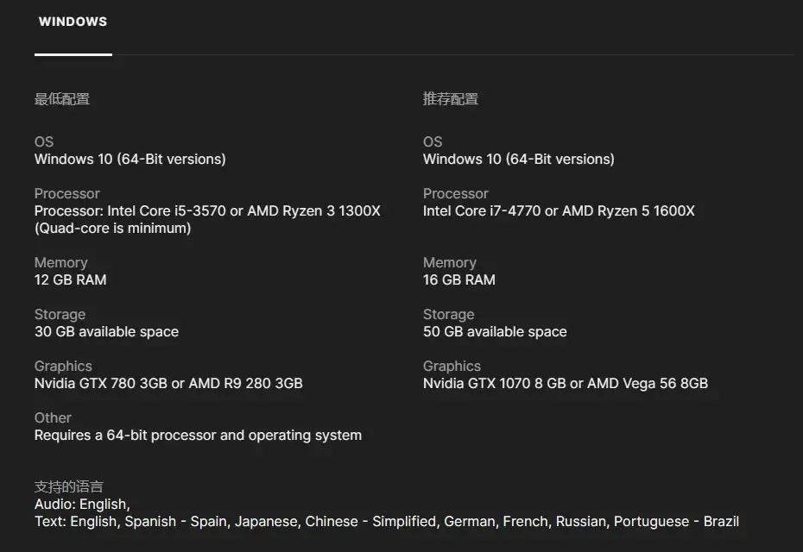The width and height of the screenshot is (803, 552).
Task: Click the 最低配置 heading
Action: tap(62, 99)
